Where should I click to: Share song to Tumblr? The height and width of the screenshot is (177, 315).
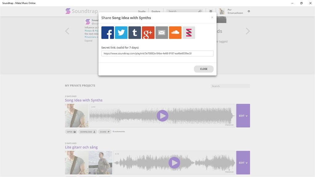[x=135, y=33]
